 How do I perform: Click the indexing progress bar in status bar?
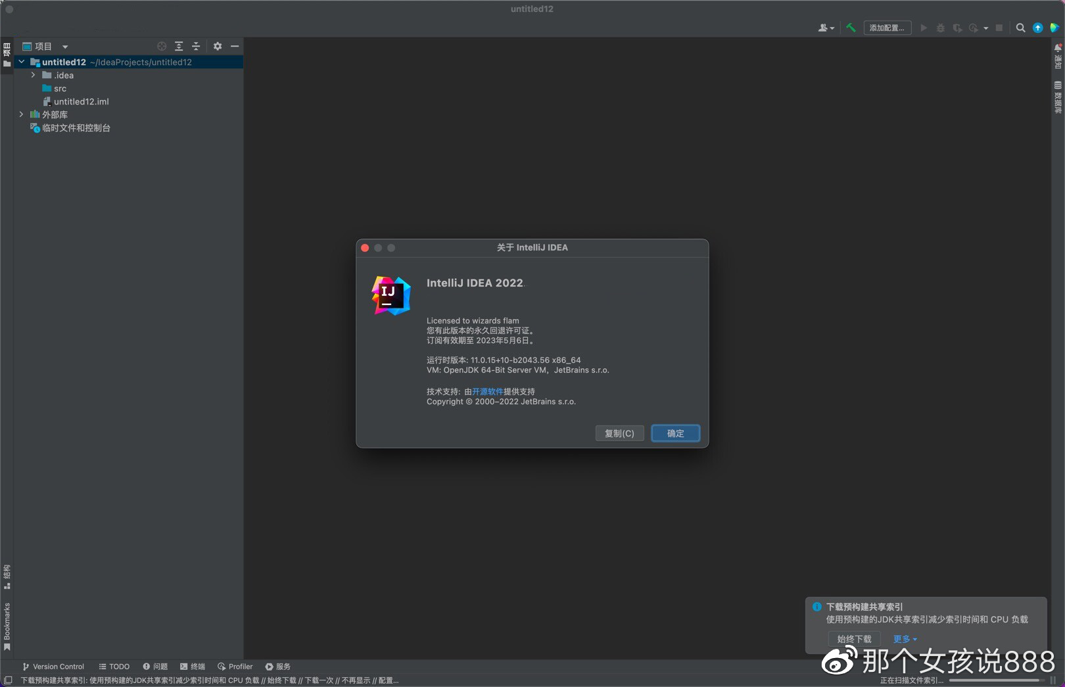tap(997, 680)
